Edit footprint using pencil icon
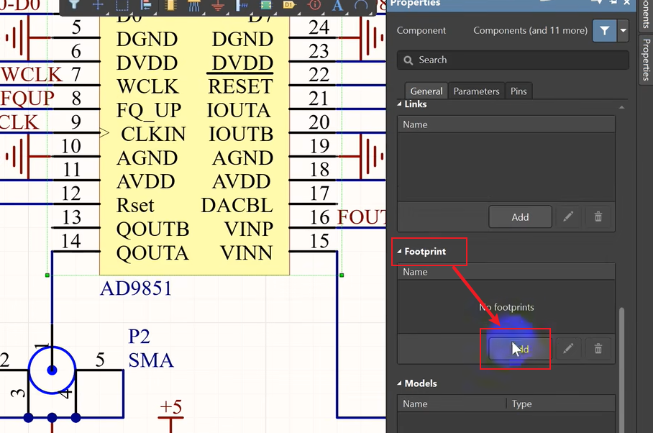Viewport: 653px width, 433px height. (568, 348)
